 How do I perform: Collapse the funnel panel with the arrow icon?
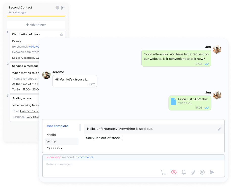pyautogui.click(x=63, y=8)
